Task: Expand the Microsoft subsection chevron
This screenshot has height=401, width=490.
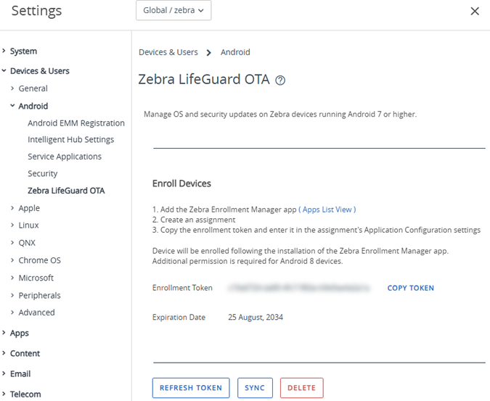Action: tap(12, 278)
